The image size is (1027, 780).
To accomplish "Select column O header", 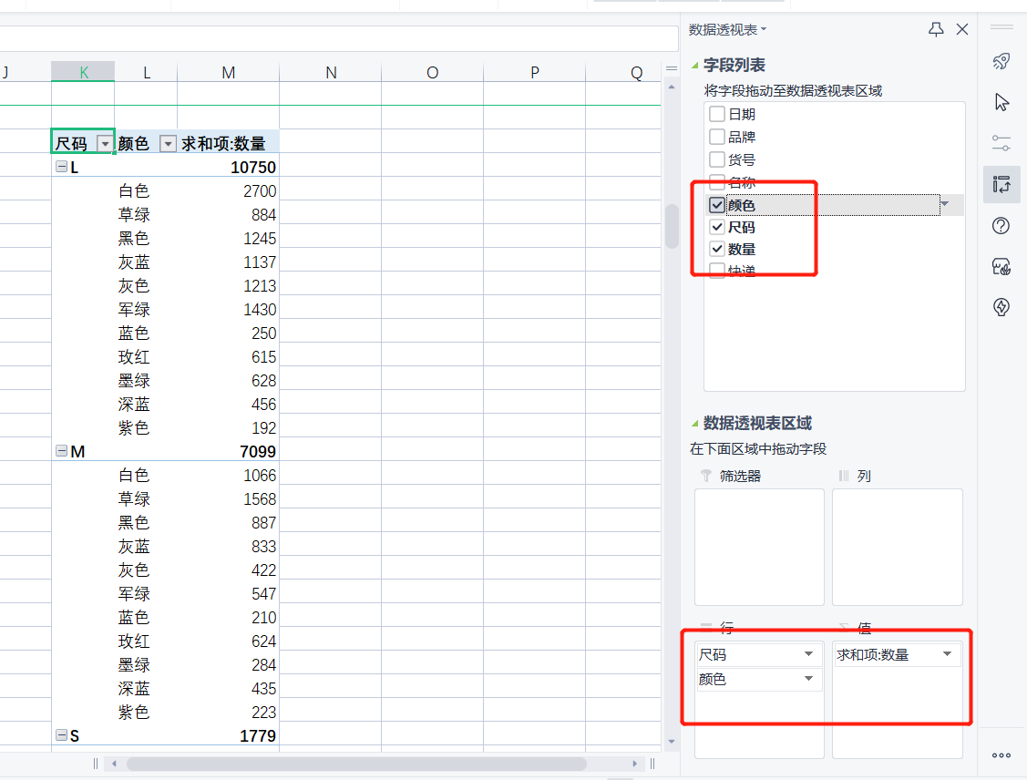I will [x=432, y=72].
